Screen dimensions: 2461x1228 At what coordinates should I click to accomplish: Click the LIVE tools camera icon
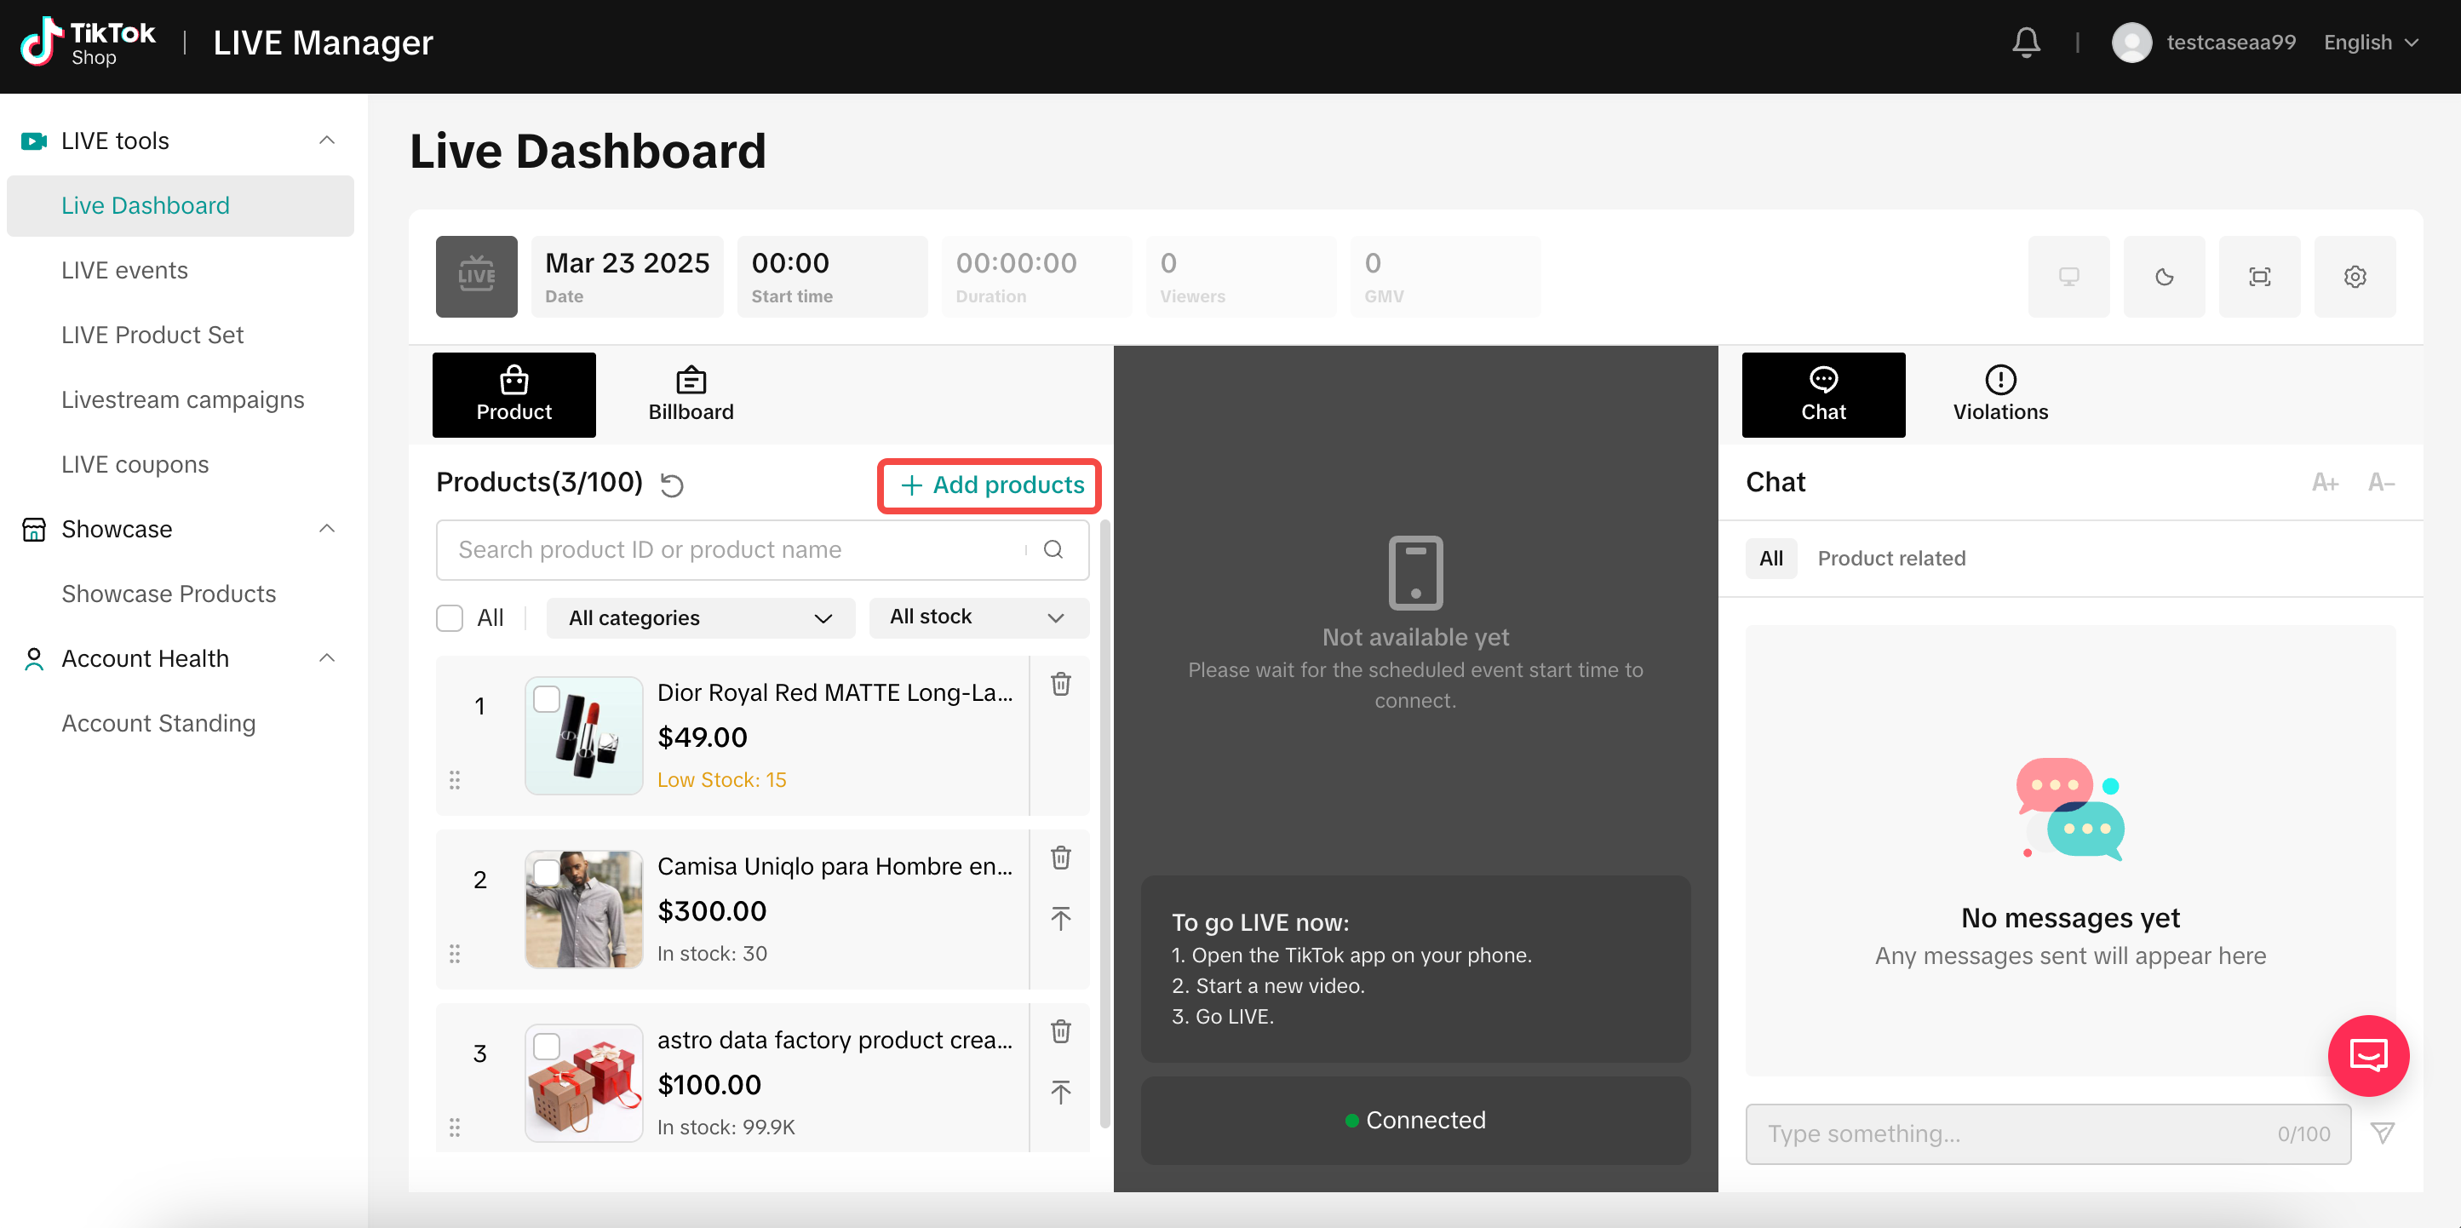coord(33,141)
